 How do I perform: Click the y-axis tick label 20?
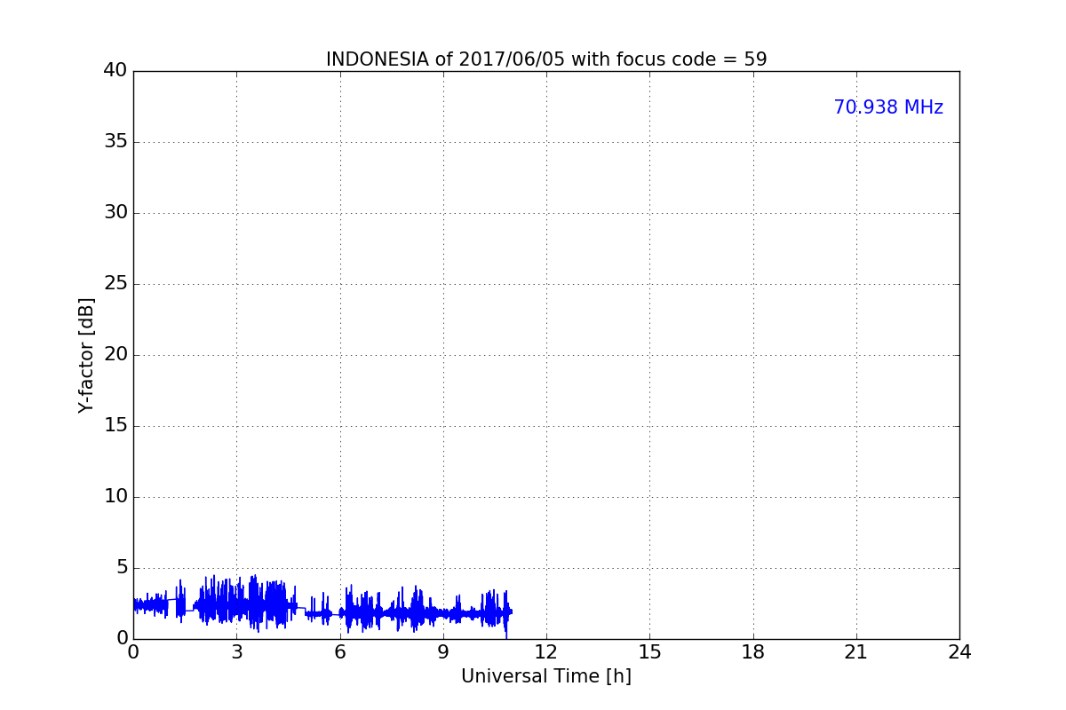tap(115, 355)
